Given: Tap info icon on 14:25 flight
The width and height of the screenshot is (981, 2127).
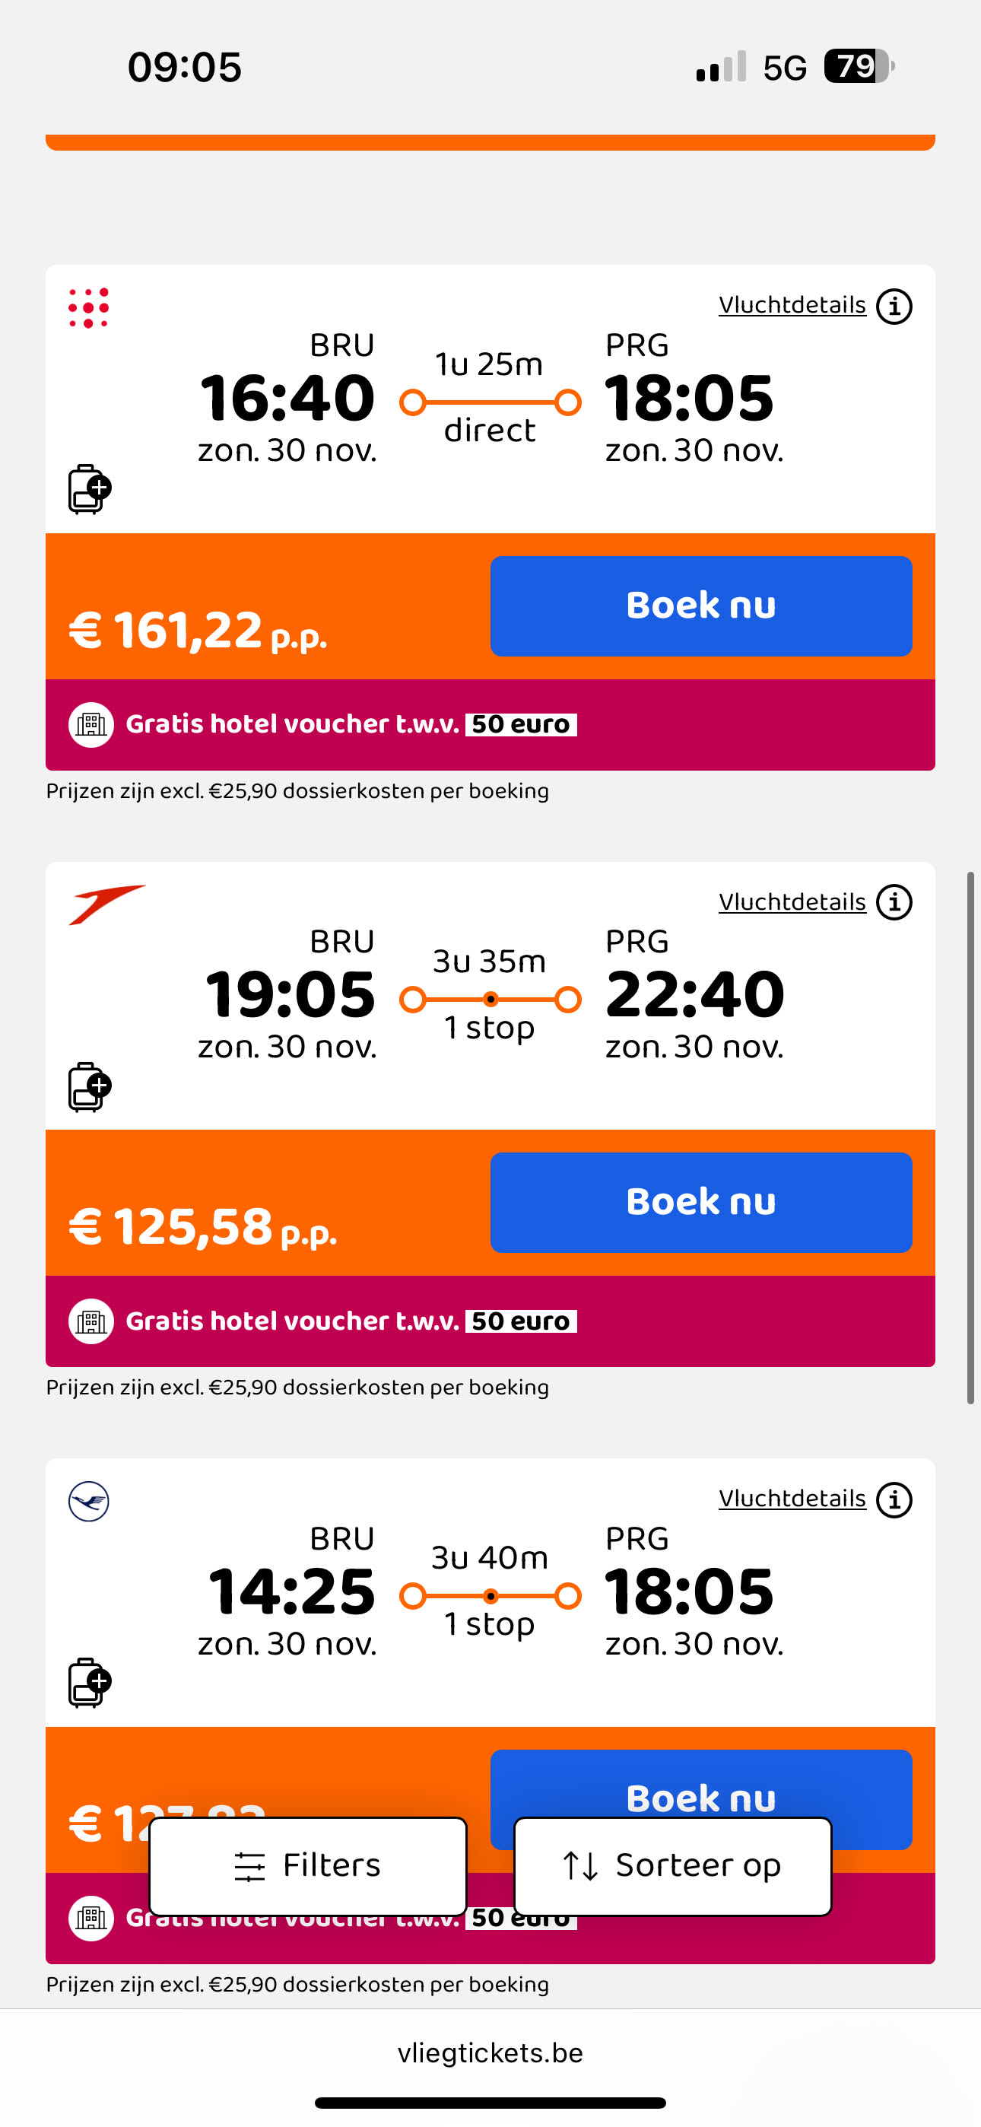Looking at the screenshot, I should (x=894, y=1499).
